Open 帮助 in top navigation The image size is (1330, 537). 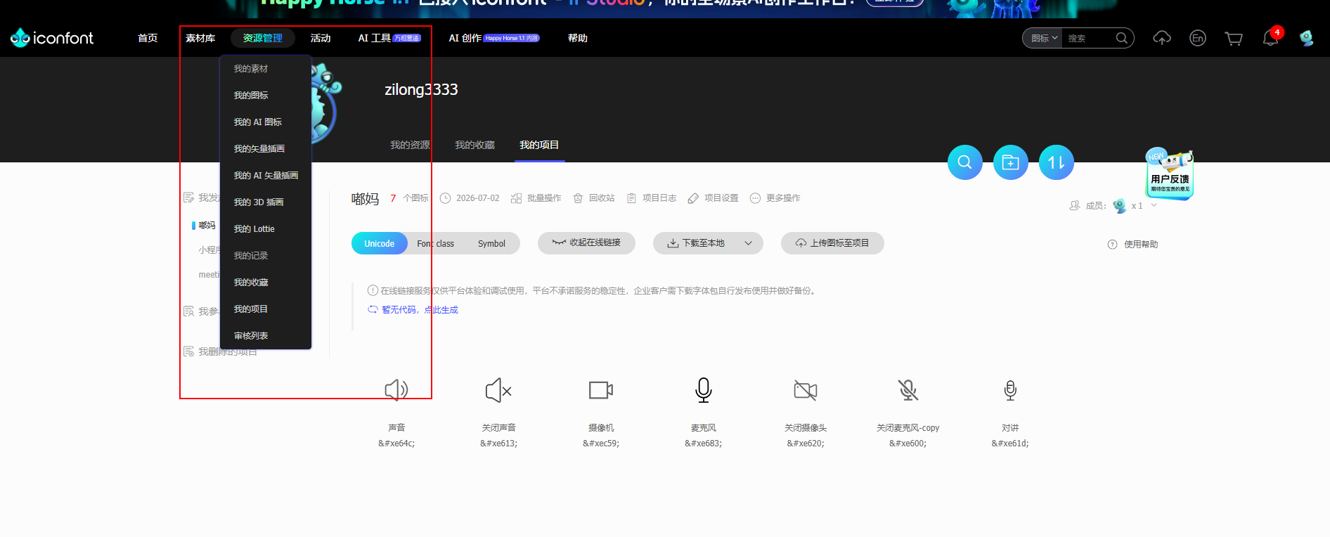(x=578, y=38)
